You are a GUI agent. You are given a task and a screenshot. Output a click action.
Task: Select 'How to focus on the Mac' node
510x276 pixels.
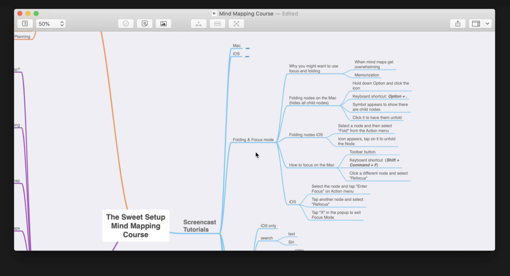tap(312, 165)
